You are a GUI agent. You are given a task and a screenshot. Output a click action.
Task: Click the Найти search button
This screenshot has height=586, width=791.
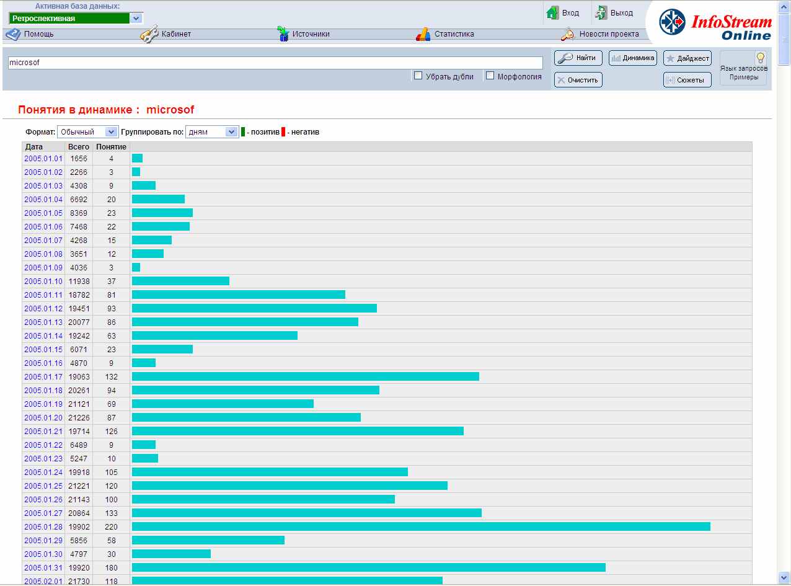click(578, 58)
